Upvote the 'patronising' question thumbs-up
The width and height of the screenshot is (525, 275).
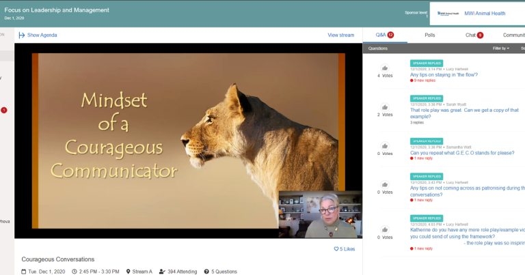pyautogui.click(x=385, y=185)
